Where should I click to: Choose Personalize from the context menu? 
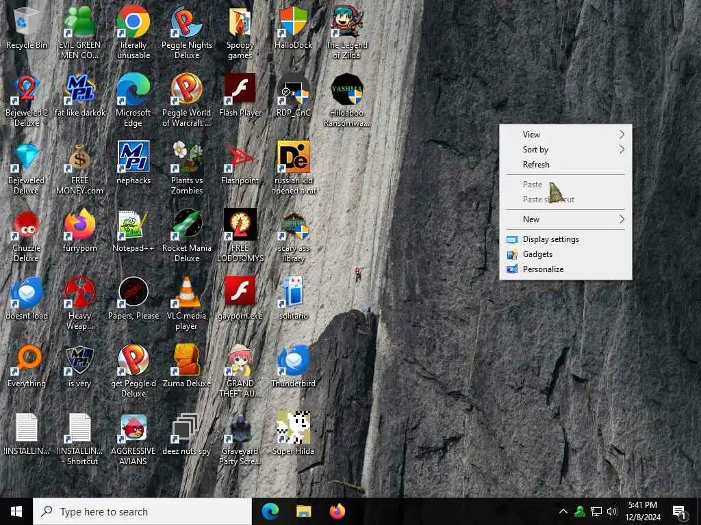pos(565,269)
